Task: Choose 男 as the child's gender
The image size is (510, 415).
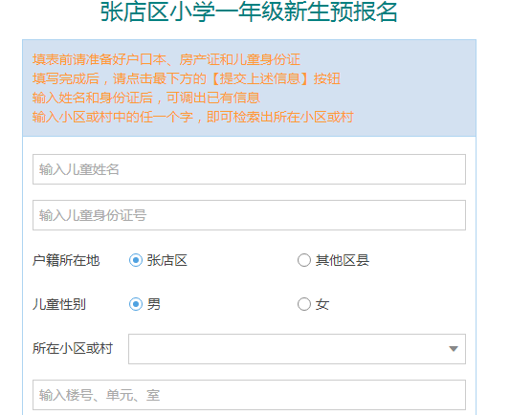Action: 136,304
